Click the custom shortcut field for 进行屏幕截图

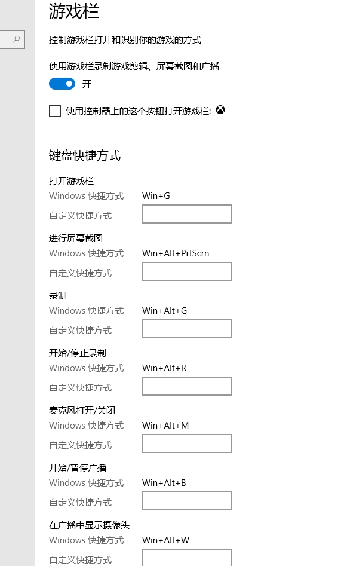(187, 271)
